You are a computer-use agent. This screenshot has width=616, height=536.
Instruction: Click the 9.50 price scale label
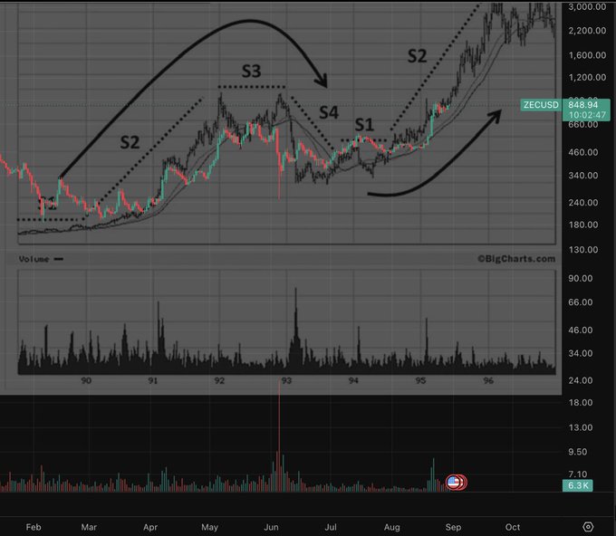coord(578,452)
